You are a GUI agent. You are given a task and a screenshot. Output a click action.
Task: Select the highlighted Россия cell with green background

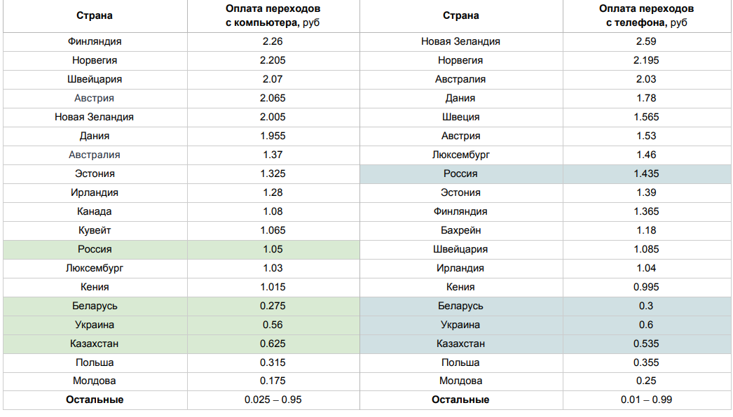[95, 249]
